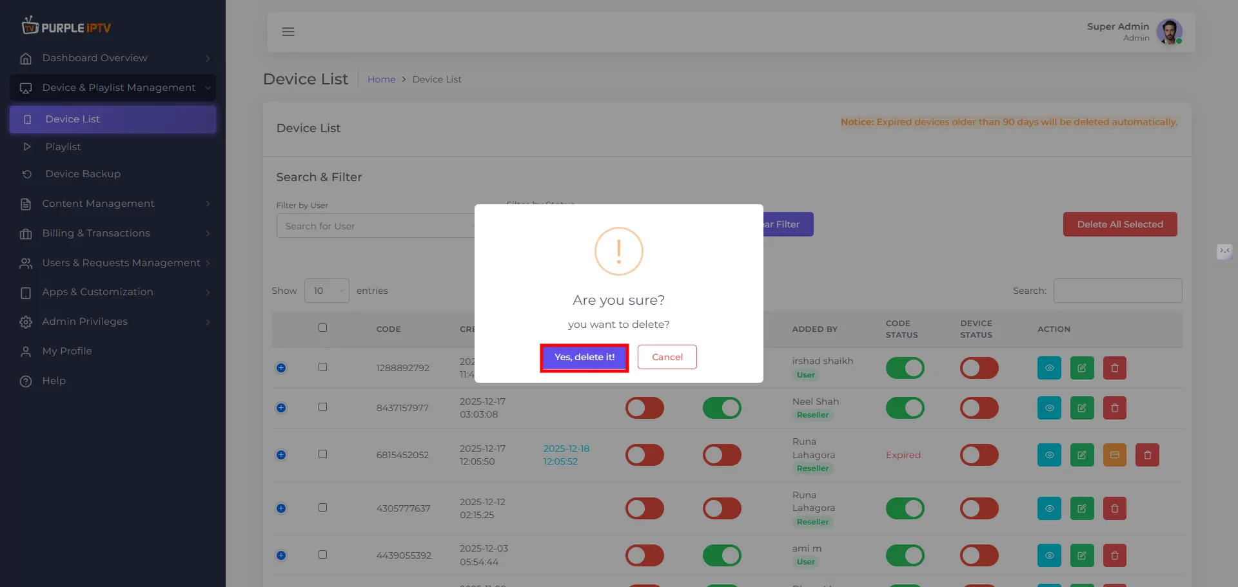The height and width of the screenshot is (587, 1238).
Task: Expand row details for code 1288892792
Action: point(281,368)
